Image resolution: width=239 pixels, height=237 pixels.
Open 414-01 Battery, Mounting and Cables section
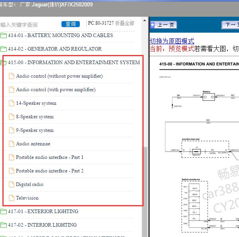pos(60,35)
